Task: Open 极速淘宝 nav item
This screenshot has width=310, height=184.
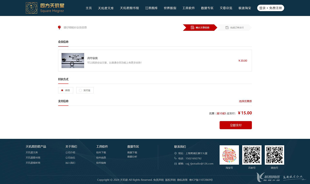Action: (245, 8)
